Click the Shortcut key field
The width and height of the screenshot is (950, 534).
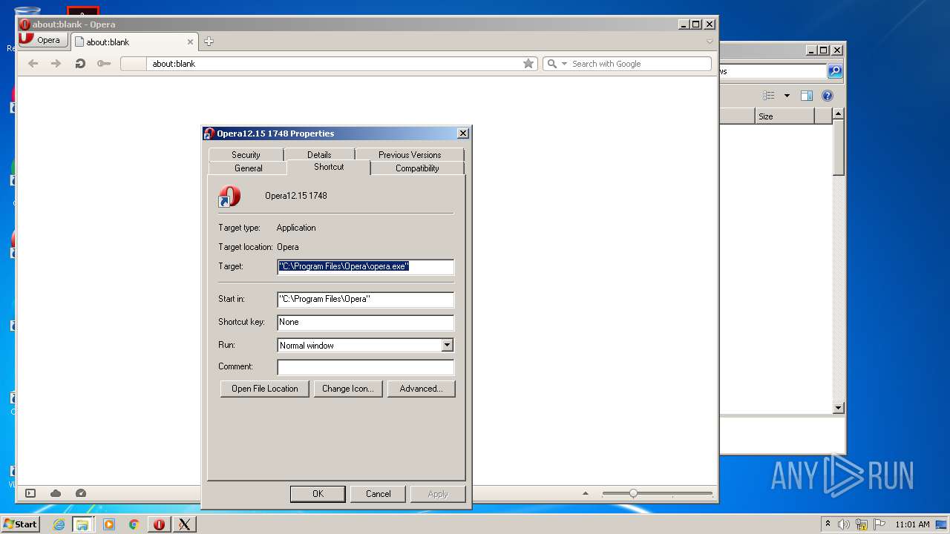point(365,322)
